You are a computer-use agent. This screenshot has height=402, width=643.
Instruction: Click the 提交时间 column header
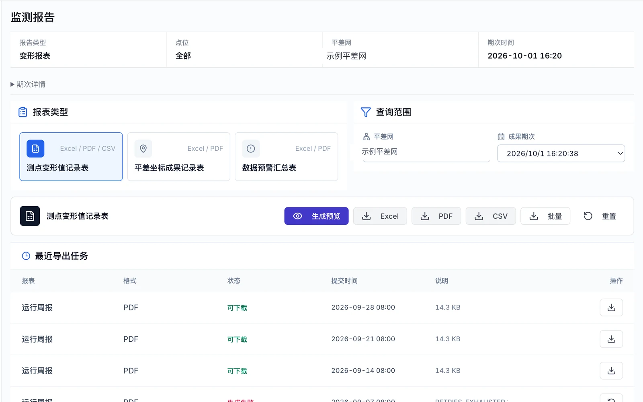[x=344, y=281]
